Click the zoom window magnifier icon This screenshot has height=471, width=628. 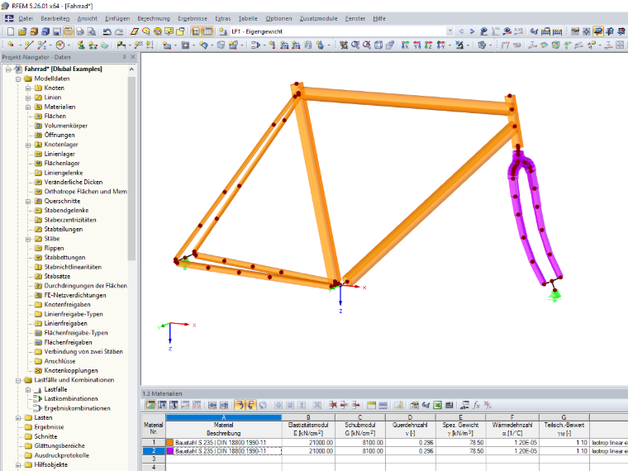click(x=355, y=45)
